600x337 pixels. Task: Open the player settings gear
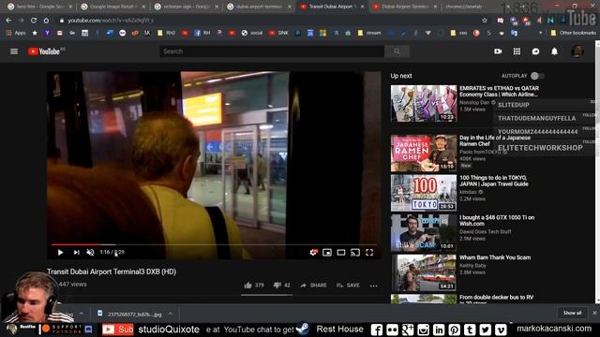click(x=313, y=252)
